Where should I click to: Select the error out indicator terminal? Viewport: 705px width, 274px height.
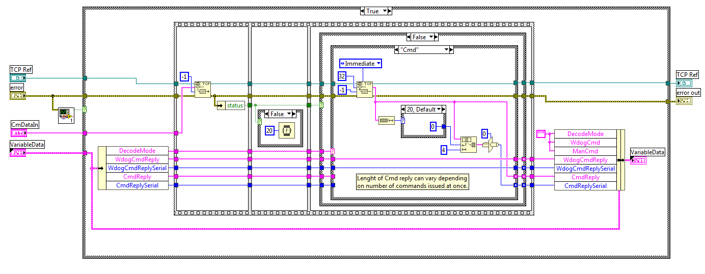684,101
